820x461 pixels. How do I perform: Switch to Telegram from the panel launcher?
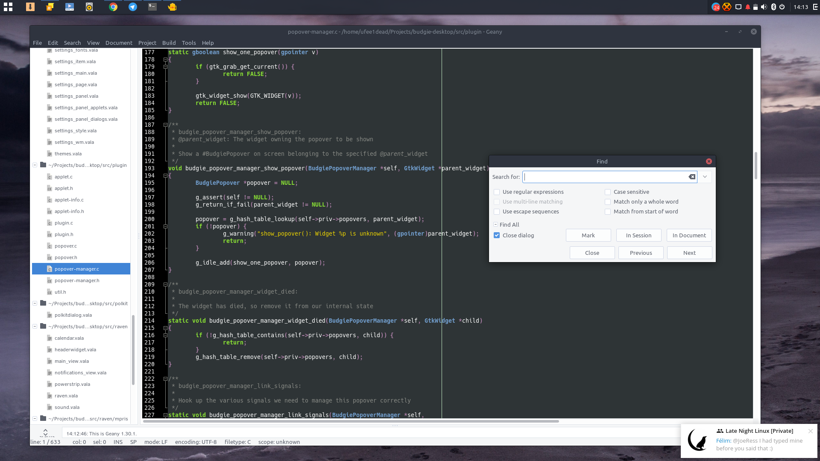tap(133, 7)
